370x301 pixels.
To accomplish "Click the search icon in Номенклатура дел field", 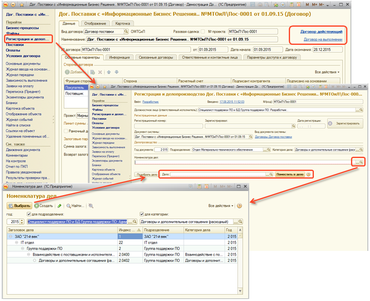I will (x=362, y=162).
